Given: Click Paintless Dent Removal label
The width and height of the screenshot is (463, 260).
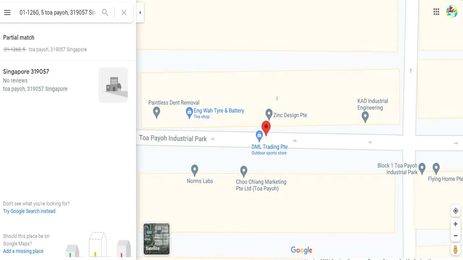Looking at the screenshot, I should tap(174, 103).
